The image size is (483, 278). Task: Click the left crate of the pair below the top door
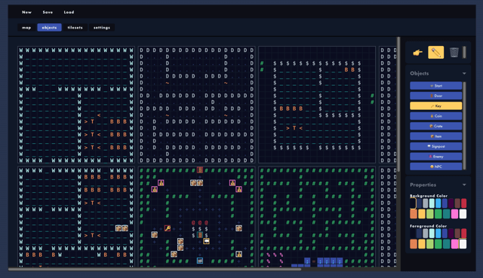coord(193,183)
